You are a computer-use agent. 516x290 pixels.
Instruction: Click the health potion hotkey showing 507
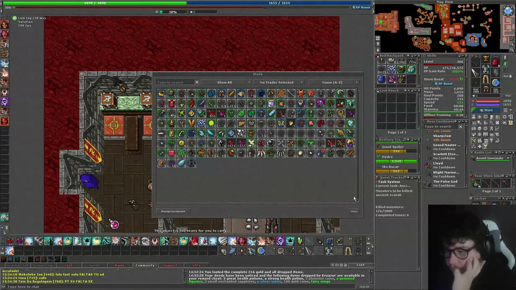(x=10, y=241)
